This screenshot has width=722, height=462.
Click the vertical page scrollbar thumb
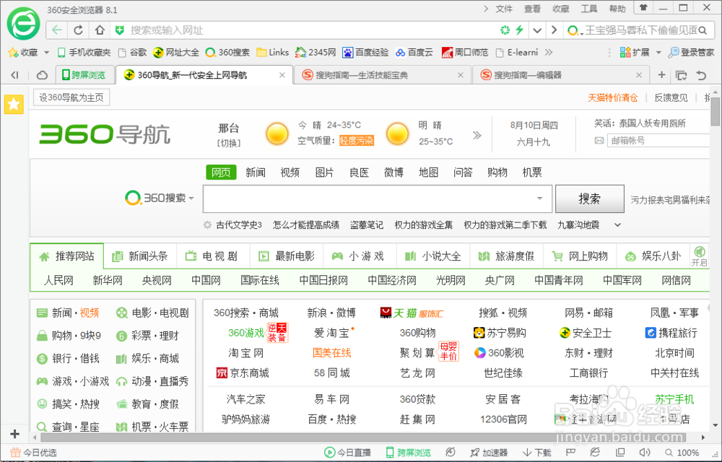(x=715, y=111)
